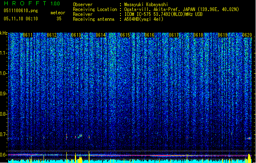Click the 0619 time marker
The image size is (256, 163).
pyautogui.click(x=223, y=35)
